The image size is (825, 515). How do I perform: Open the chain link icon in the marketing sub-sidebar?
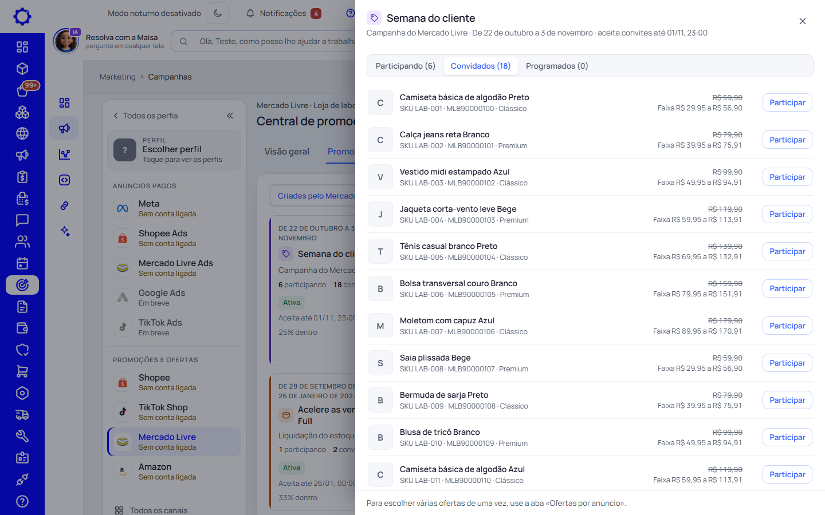64,205
